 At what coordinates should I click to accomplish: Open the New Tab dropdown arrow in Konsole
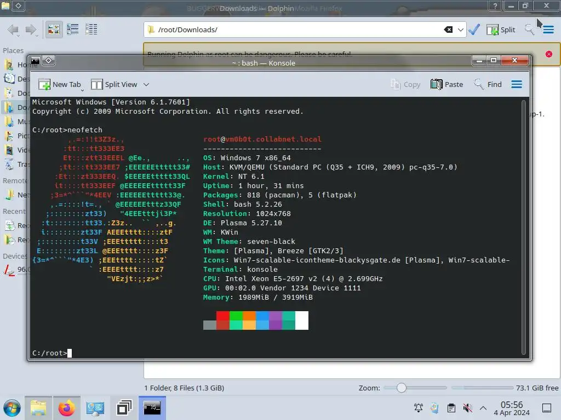point(82,90)
